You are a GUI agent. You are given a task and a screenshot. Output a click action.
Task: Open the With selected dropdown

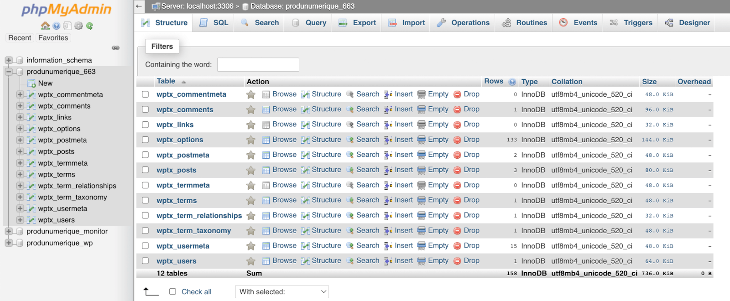click(x=282, y=292)
